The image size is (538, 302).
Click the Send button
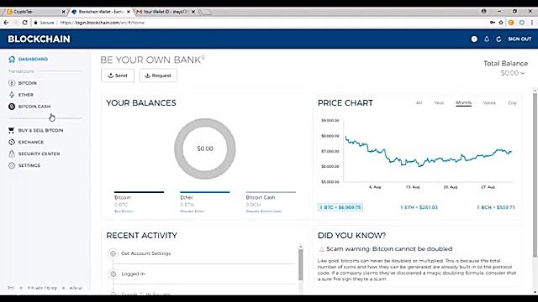(118, 75)
